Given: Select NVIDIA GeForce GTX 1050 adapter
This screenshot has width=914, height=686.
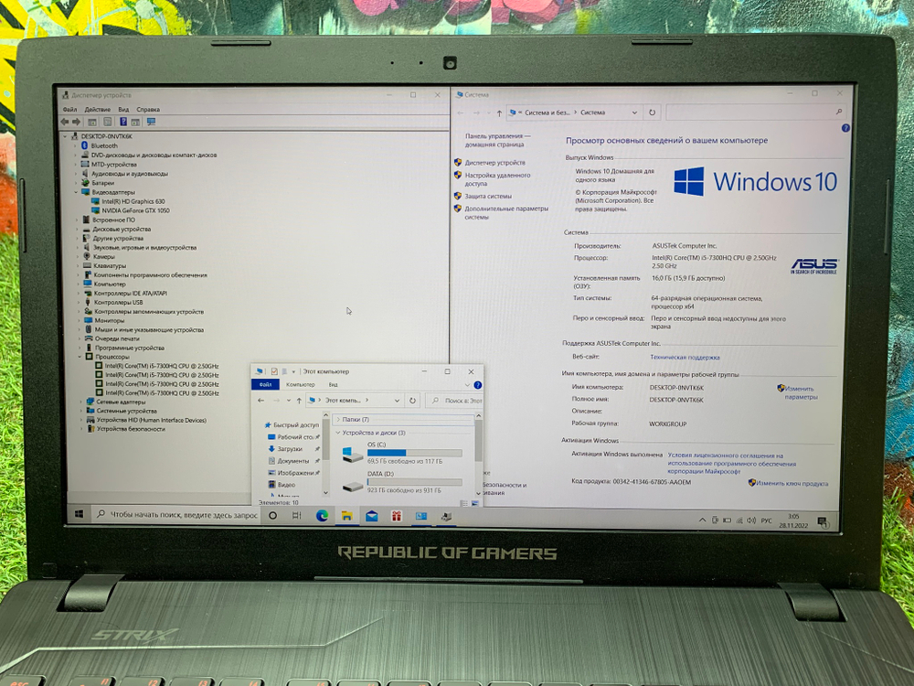Looking at the screenshot, I should click(136, 210).
